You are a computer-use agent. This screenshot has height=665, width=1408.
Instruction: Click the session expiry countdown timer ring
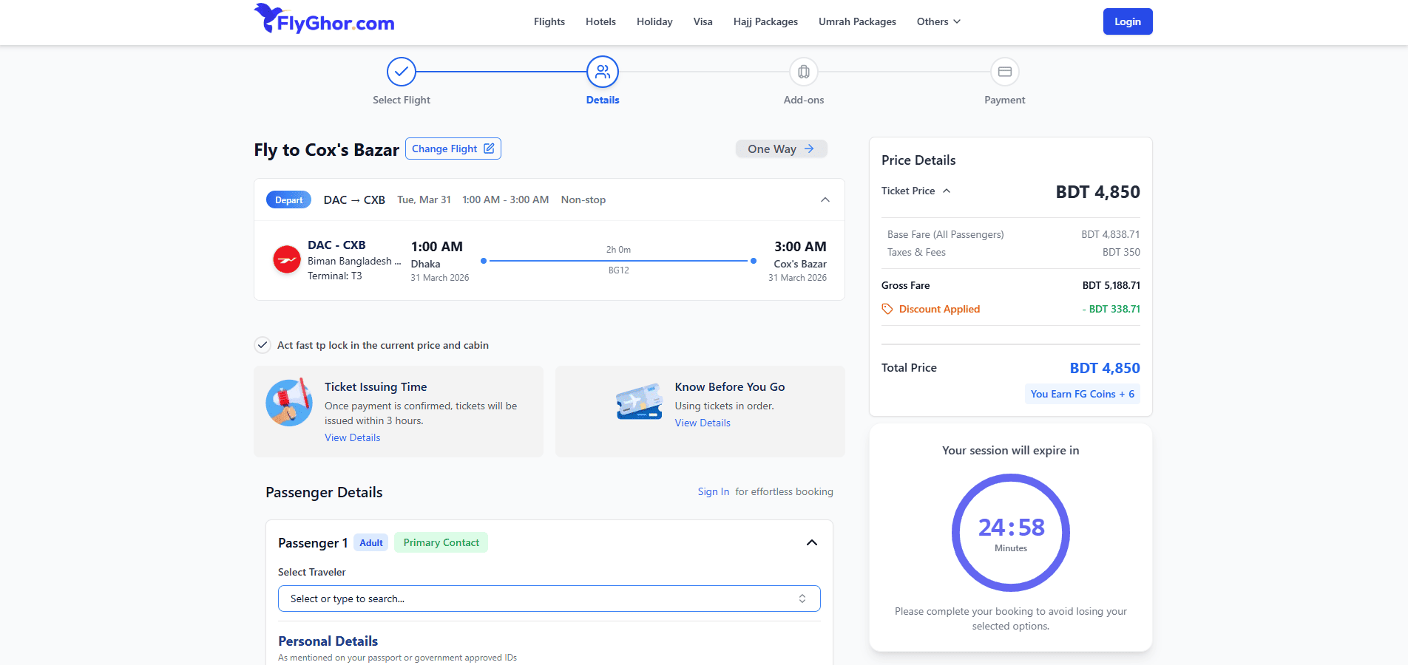[x=1011, y=533]
